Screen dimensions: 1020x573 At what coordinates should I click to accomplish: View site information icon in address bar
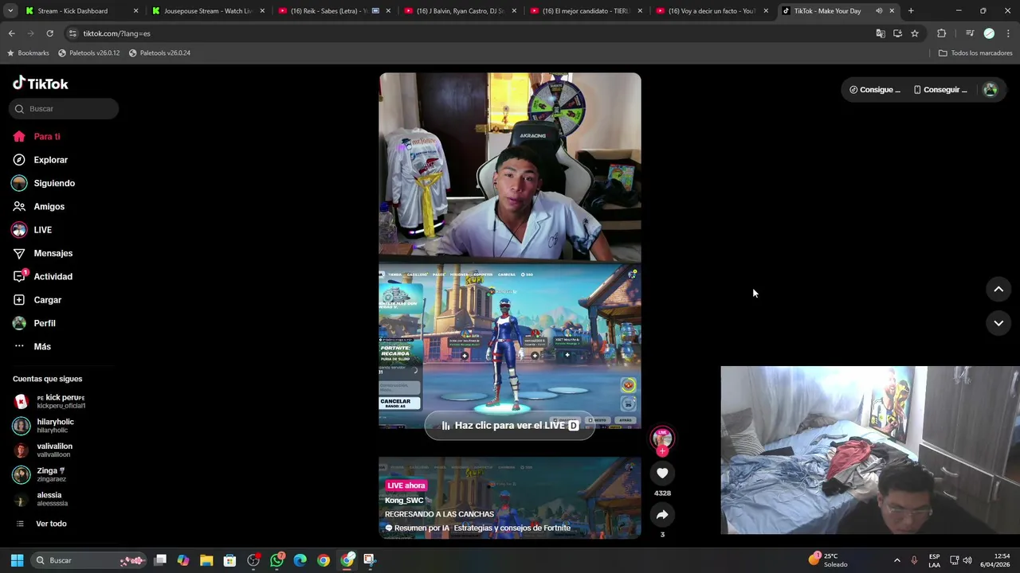pos(73,33)
